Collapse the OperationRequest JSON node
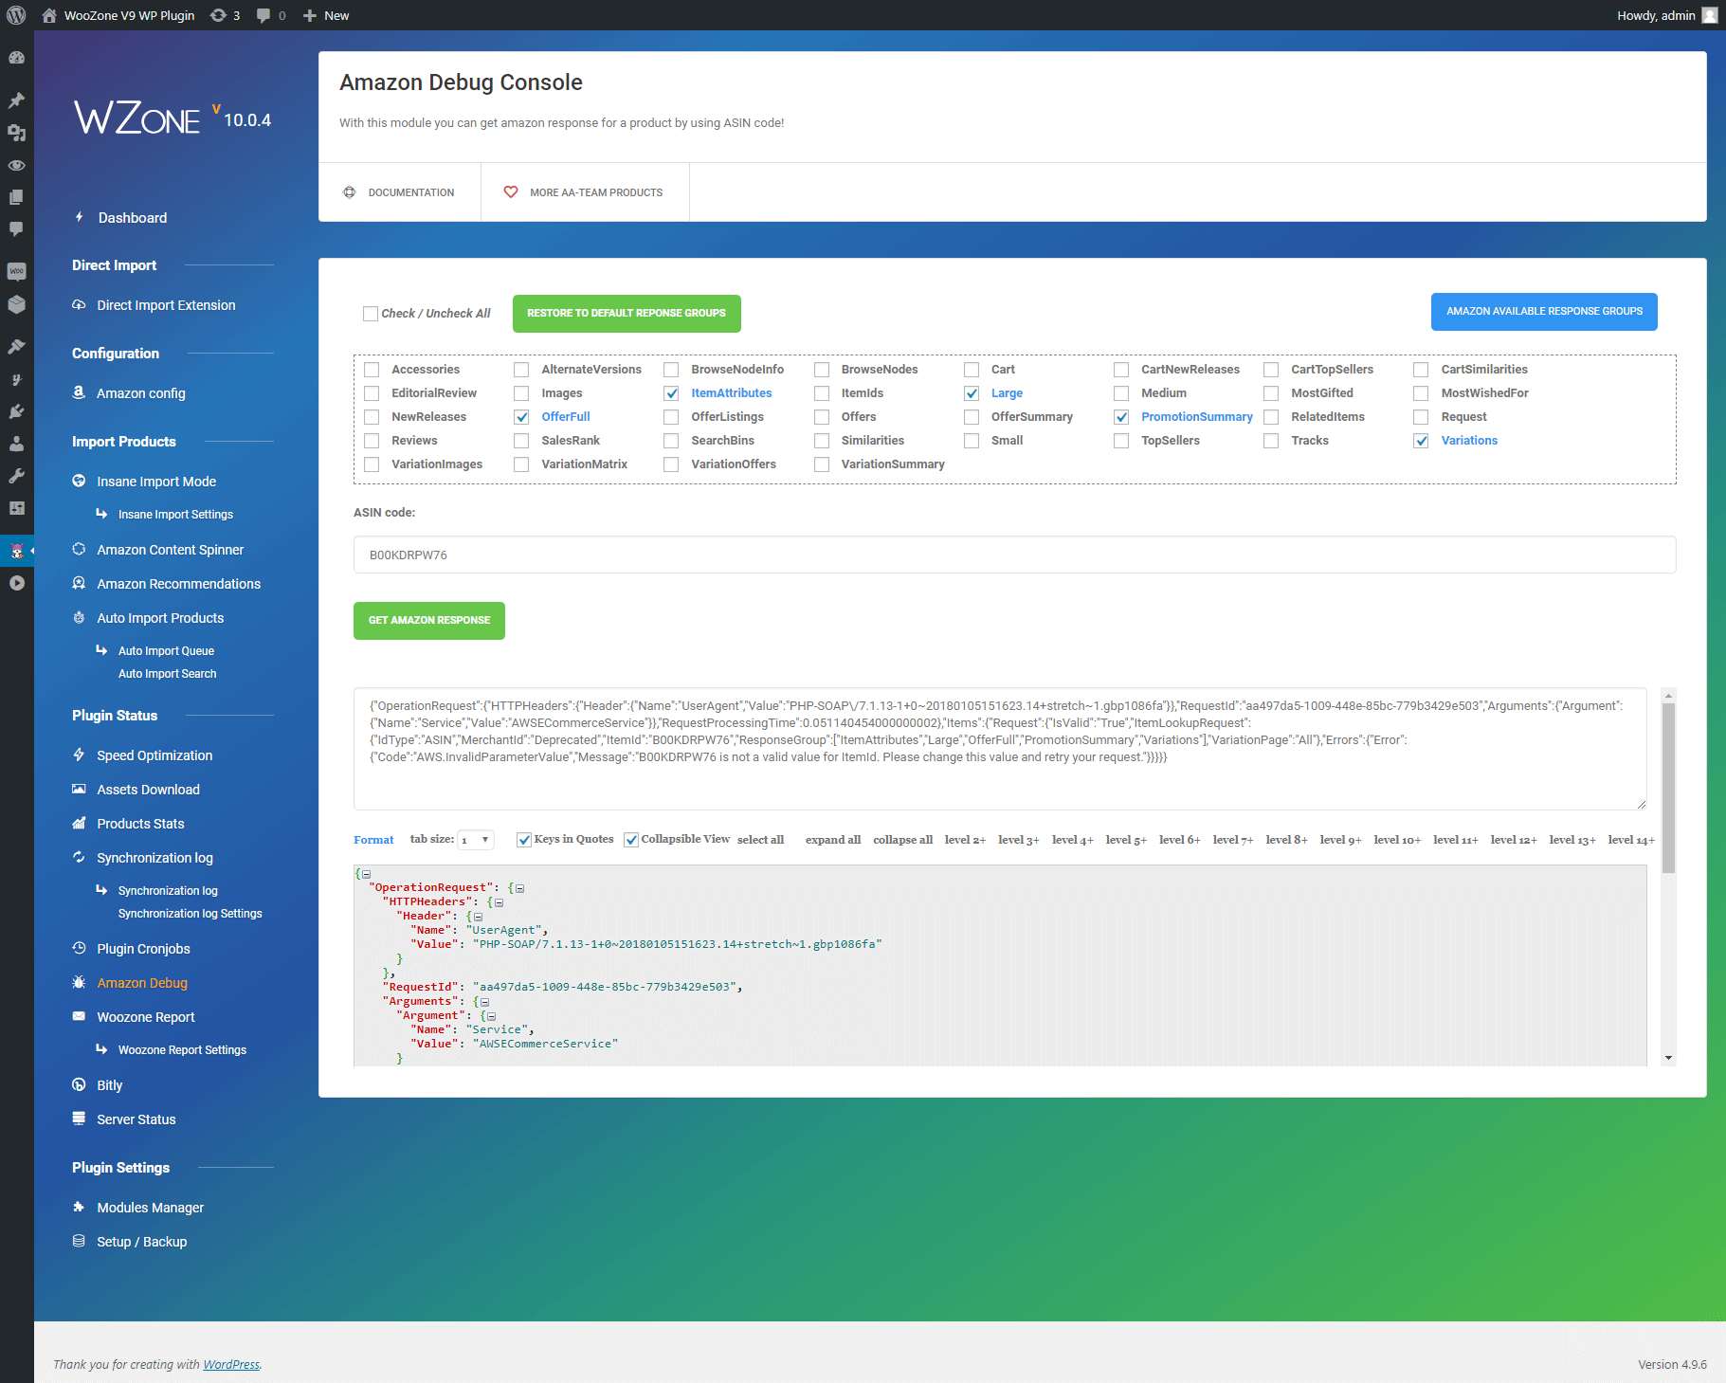Viewport: 1726px width, 1383px height. pos(519,888)
